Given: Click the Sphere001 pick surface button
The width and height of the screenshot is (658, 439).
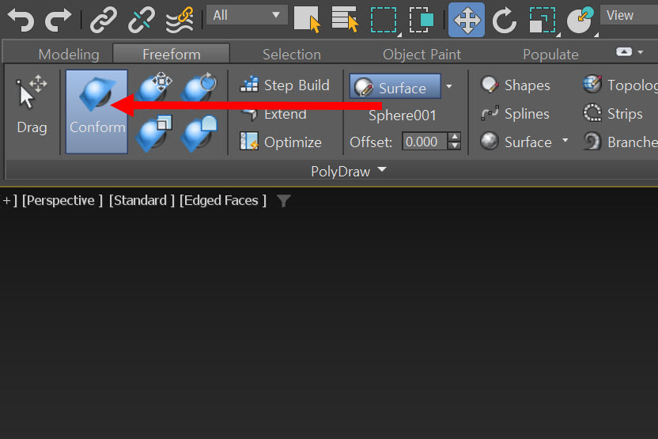Looking at the screenshot, I should (402, 115).
